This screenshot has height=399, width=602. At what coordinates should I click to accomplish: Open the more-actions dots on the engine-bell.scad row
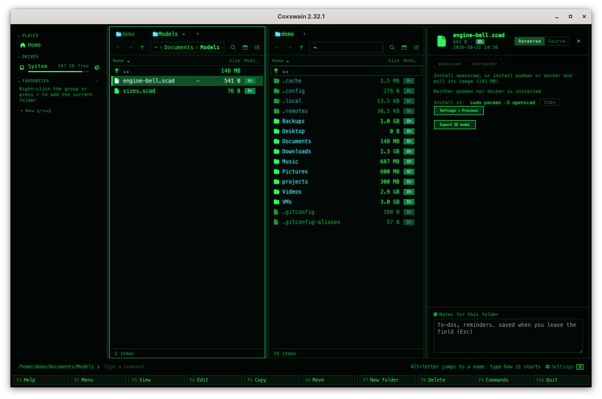tap(198, 81)
